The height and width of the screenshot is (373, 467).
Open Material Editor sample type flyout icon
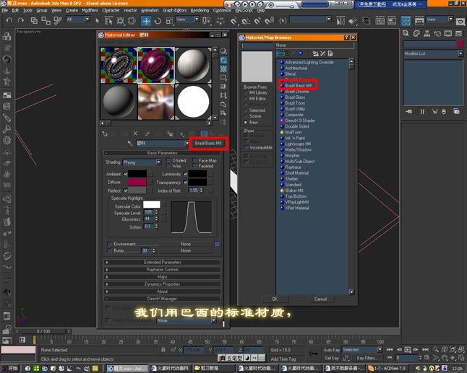[223, 51]
